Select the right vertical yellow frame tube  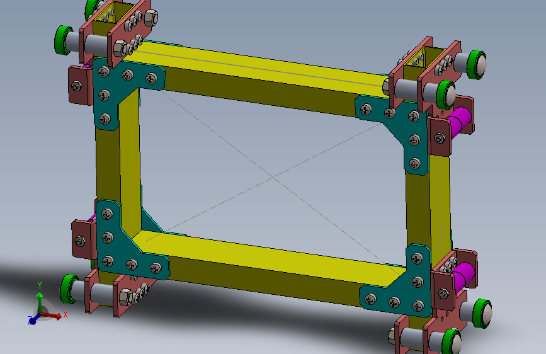tap(428, 212)
